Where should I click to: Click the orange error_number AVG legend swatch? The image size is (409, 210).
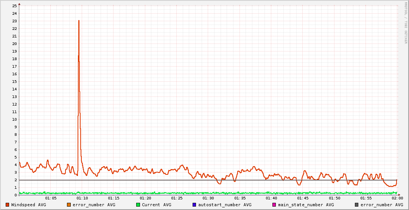point(69,205)
